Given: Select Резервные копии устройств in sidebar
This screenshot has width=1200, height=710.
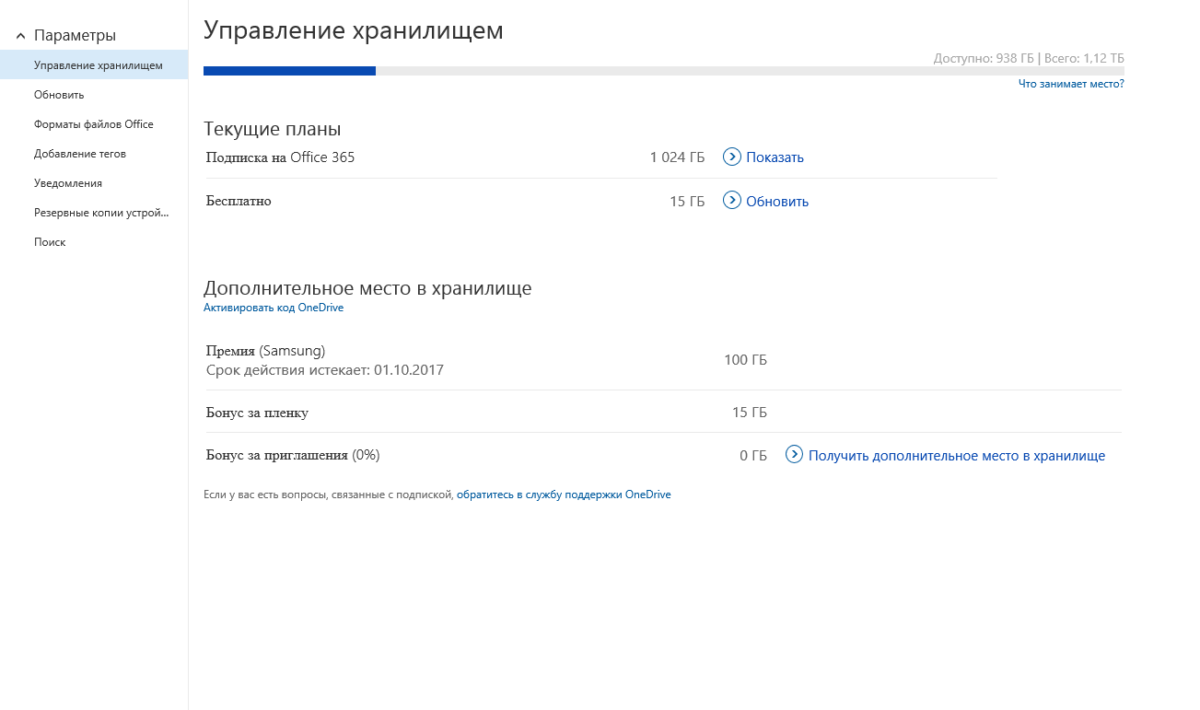Looking at the screenshot, I should 101,213.
